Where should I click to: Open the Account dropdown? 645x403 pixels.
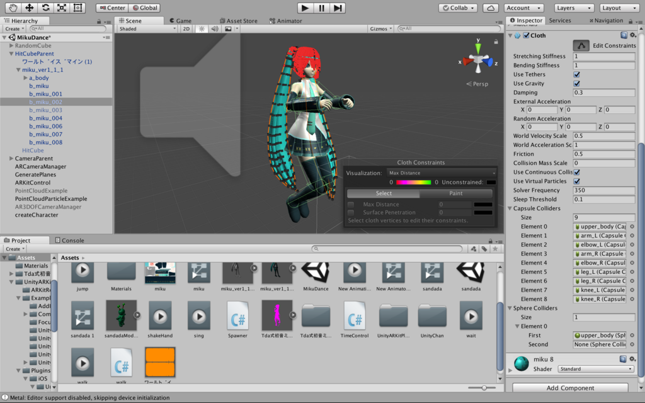pos(523,8)
